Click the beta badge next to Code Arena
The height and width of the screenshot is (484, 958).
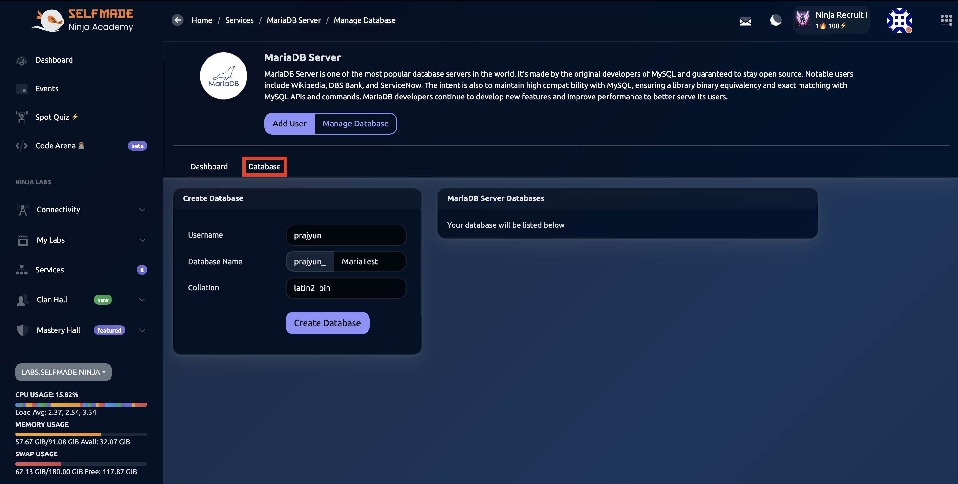point(137,146)
